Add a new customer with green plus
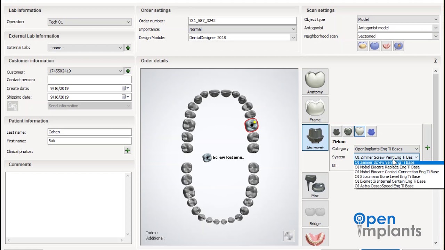 tap(128, 71)
